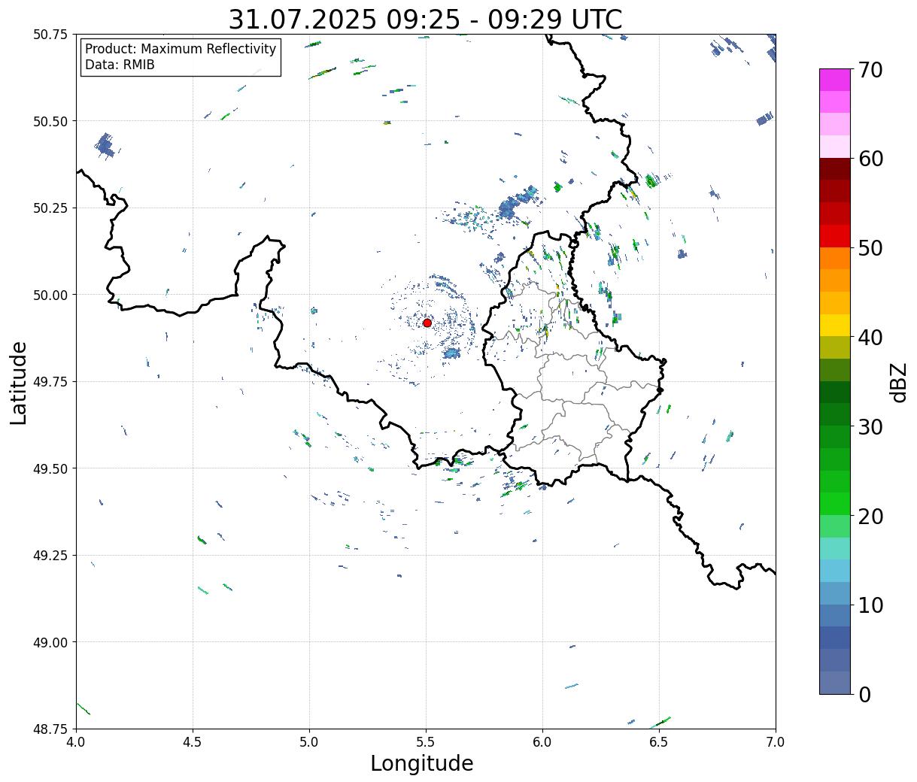
Task: Click latitude tick label 48.75
Action: click(x=50, y=729)
